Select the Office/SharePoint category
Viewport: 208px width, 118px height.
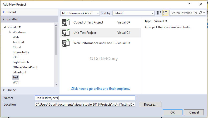(x=25, y=67)
